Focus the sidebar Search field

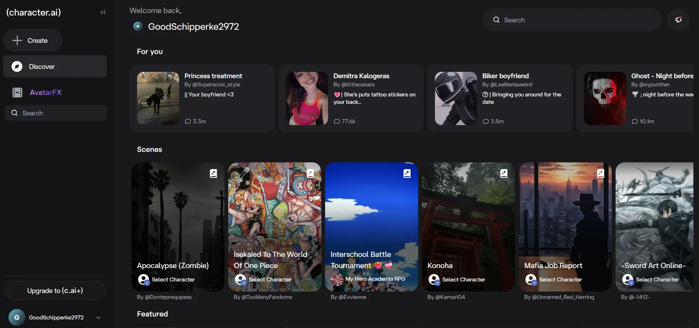(x=56, y=113)
